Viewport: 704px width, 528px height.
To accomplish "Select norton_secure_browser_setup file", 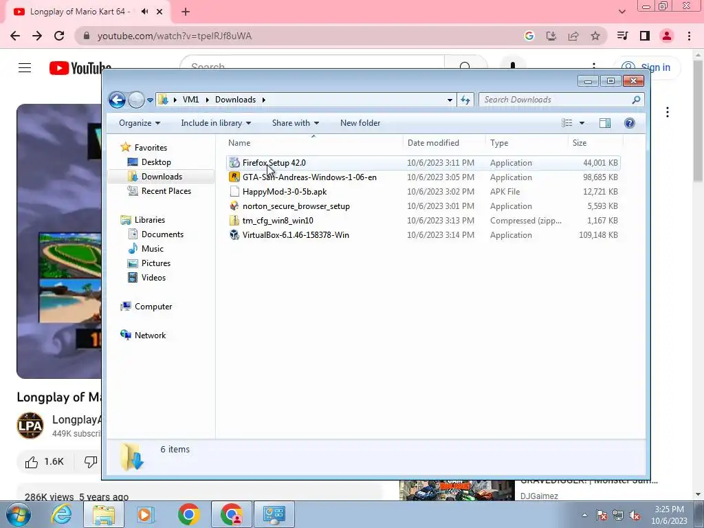I will 423,206.
